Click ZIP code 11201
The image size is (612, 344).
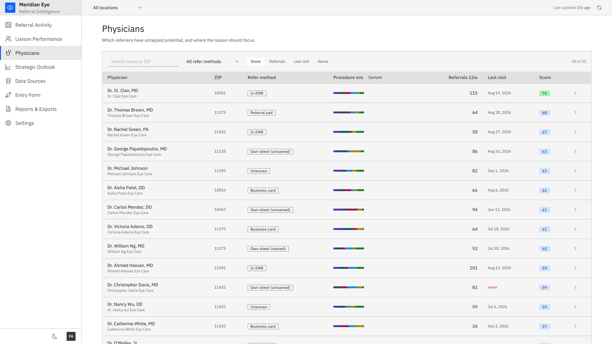[220, 268]
